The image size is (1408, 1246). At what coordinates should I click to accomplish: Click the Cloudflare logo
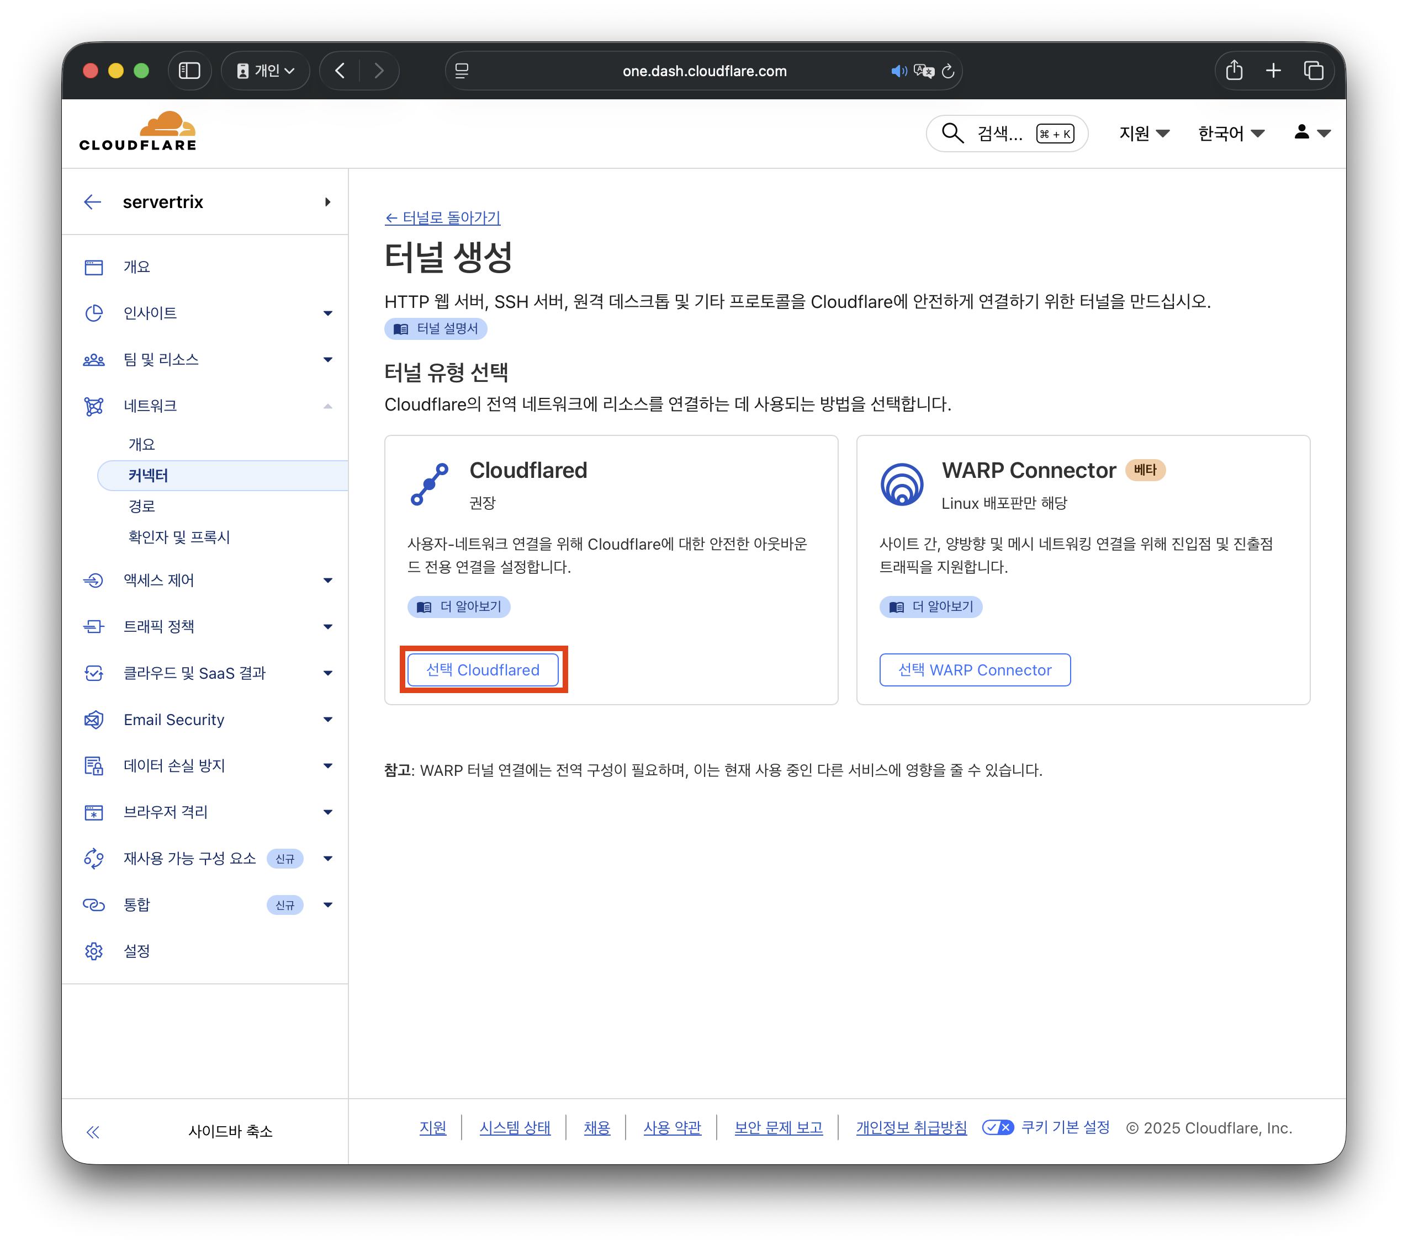[x=138, y=131]
